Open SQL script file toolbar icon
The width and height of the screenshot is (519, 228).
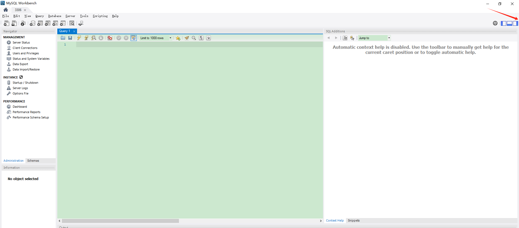click(x=14, y=23)
